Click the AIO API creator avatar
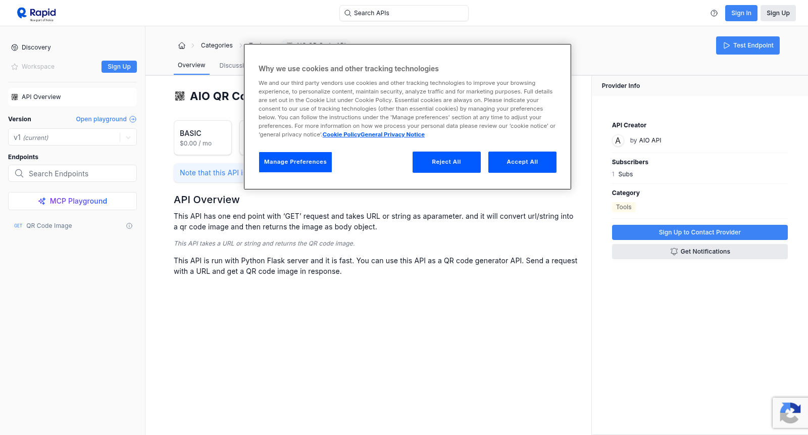 coord(618,140)
